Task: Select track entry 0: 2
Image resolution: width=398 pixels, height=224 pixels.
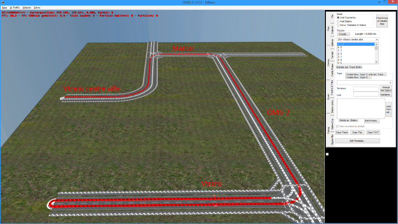Action: tap(356, 47)
